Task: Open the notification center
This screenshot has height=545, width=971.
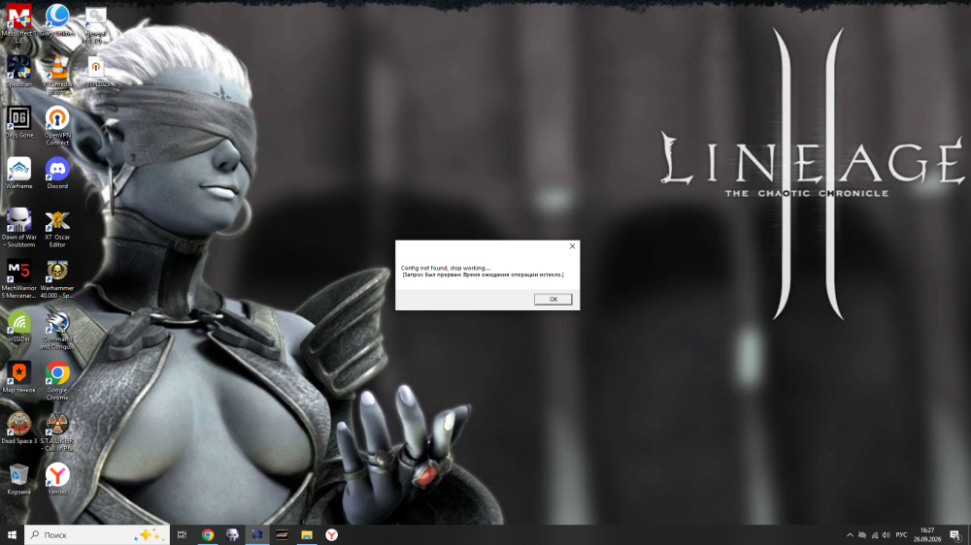Action: click(x=955, y=535)
